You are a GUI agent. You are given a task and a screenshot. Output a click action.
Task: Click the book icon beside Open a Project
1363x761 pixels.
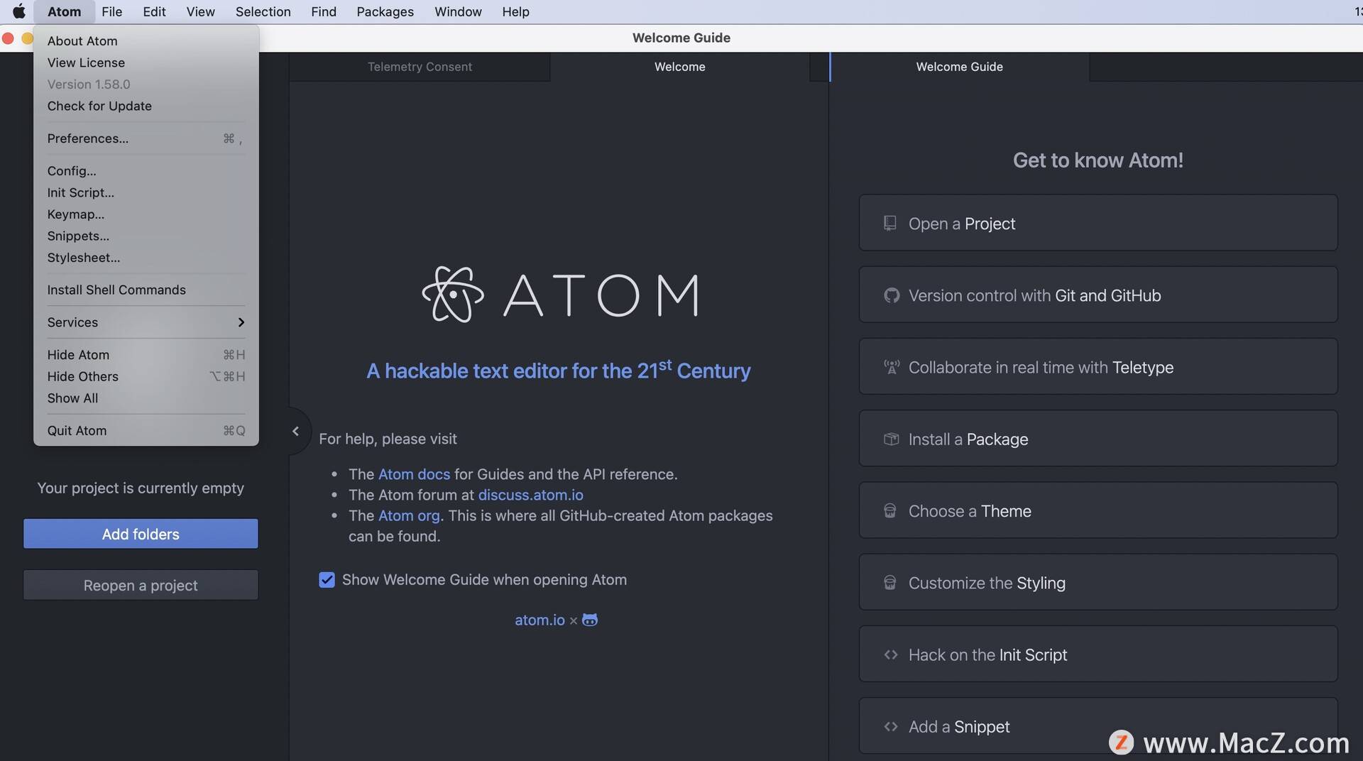[889, 224]
